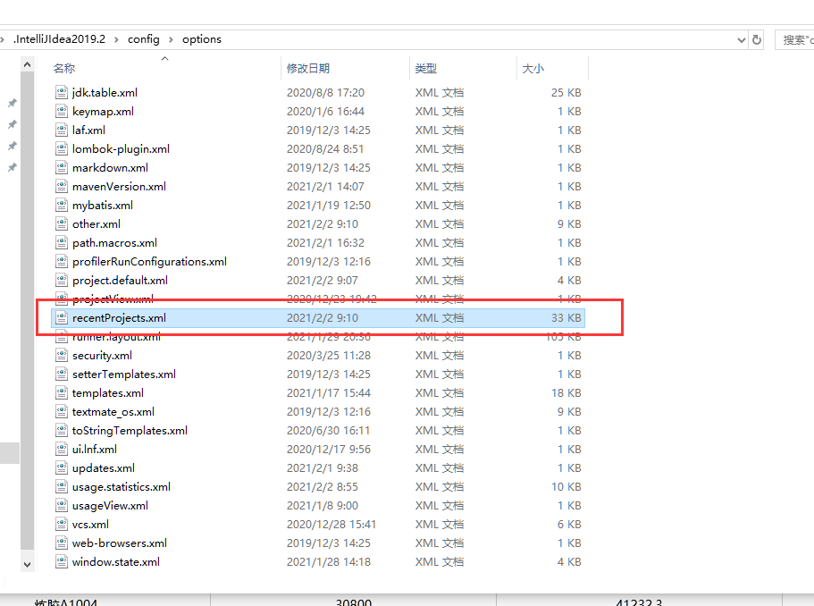The width and height of the screenshot is (814, 606).
Task: Click the path.macros.xml file icon
Action: point(62,242)
